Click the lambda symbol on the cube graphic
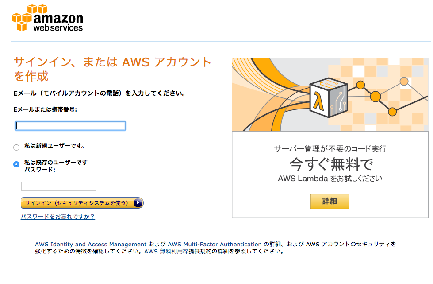The height and width of the screenshot is (284, 433). tap(319, 100)
